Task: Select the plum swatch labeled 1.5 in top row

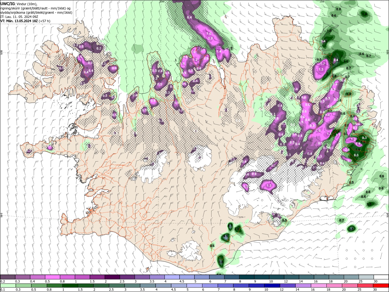Action: pos(97,277)
